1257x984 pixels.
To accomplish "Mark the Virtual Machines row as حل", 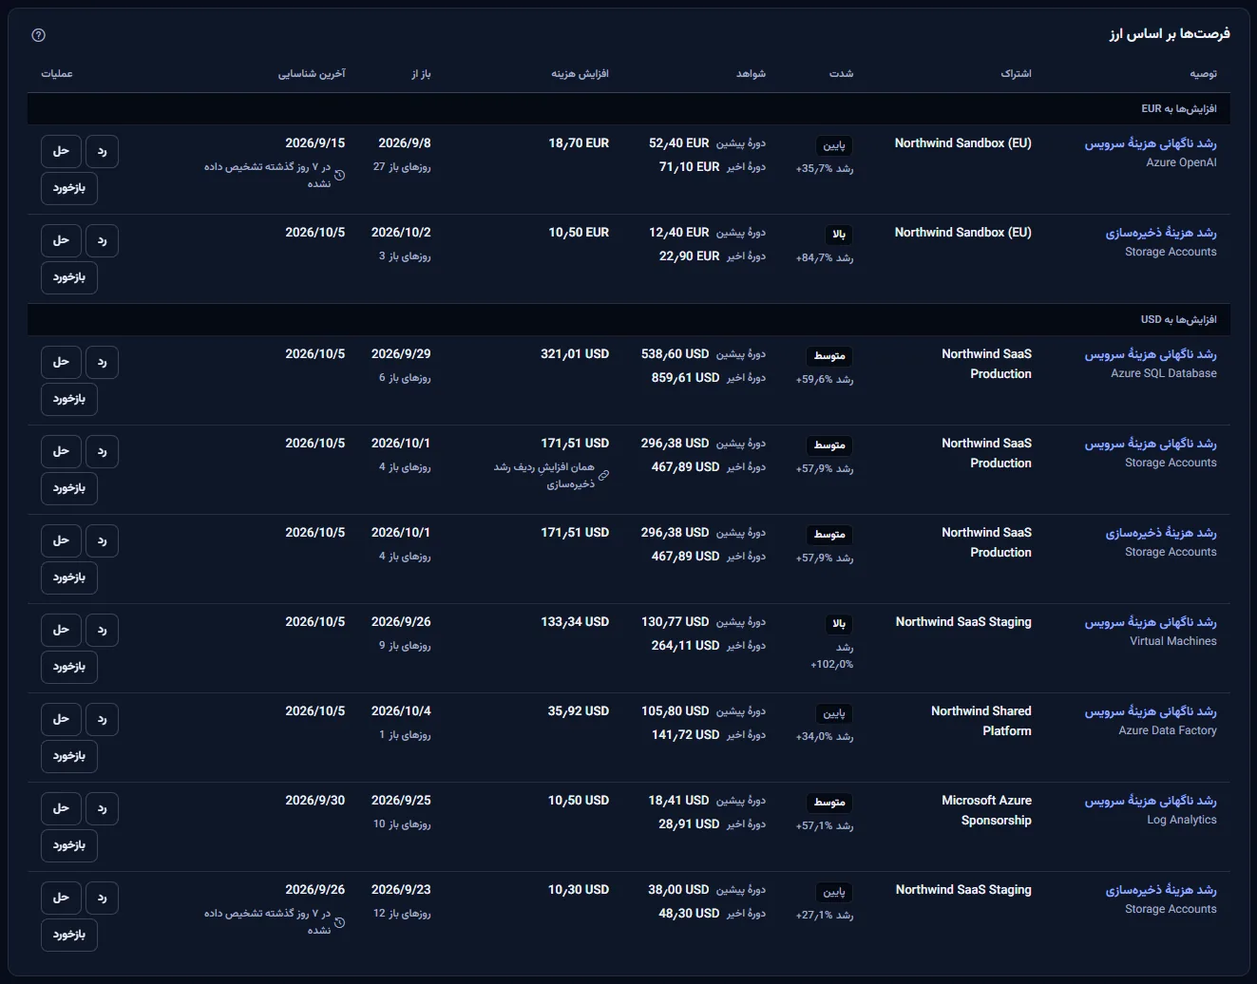I will (61, 630).
